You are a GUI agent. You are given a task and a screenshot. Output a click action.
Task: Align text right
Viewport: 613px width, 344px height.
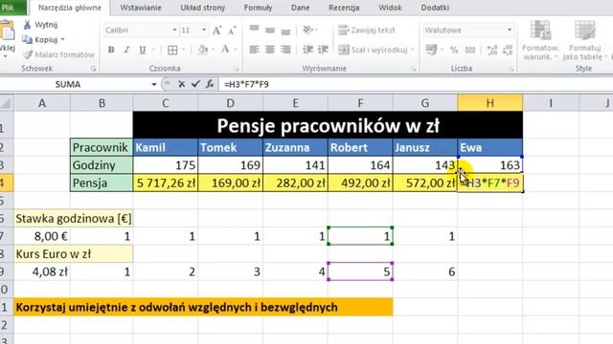point(285,50)
